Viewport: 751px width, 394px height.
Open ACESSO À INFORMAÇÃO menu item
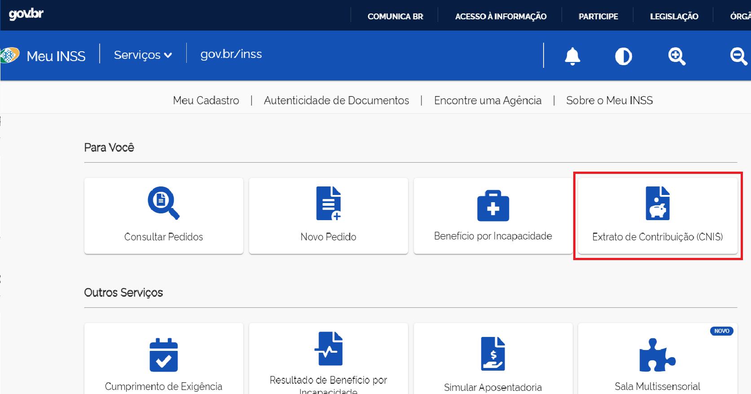[501, 17]
